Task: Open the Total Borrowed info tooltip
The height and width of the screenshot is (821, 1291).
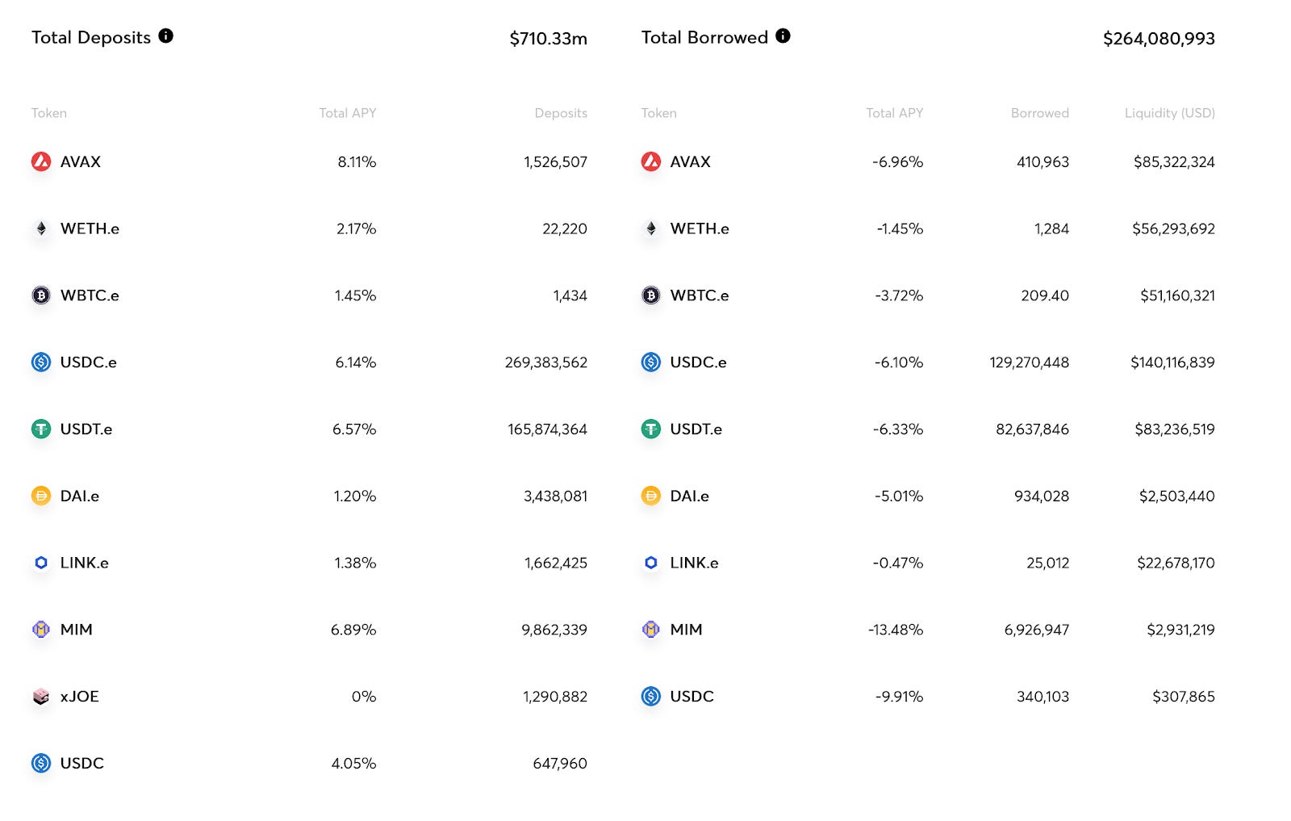Action: [x=782, y=36]
